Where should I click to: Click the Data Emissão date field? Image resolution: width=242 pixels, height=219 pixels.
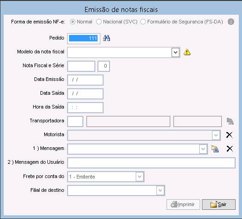[86, 80]
